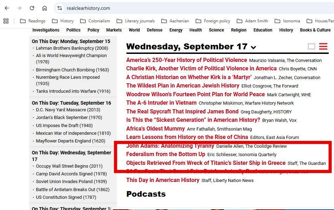
Task: View site information icon in address bar
Action: (x=60, y=8)
